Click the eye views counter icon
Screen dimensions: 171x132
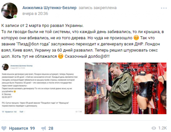(154, 128)
